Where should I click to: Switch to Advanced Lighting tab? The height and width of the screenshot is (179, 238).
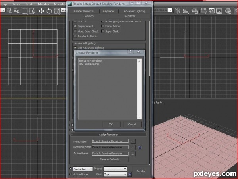point(134,11)
